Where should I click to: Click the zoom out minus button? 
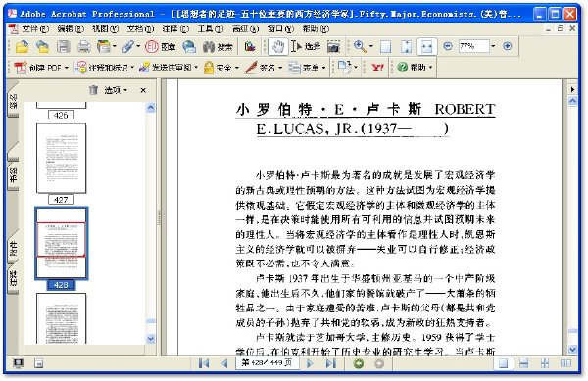pyautogui.click(x=448, y=46)
